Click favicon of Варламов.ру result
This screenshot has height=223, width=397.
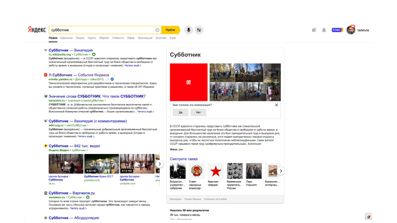(x=46, y=193)
